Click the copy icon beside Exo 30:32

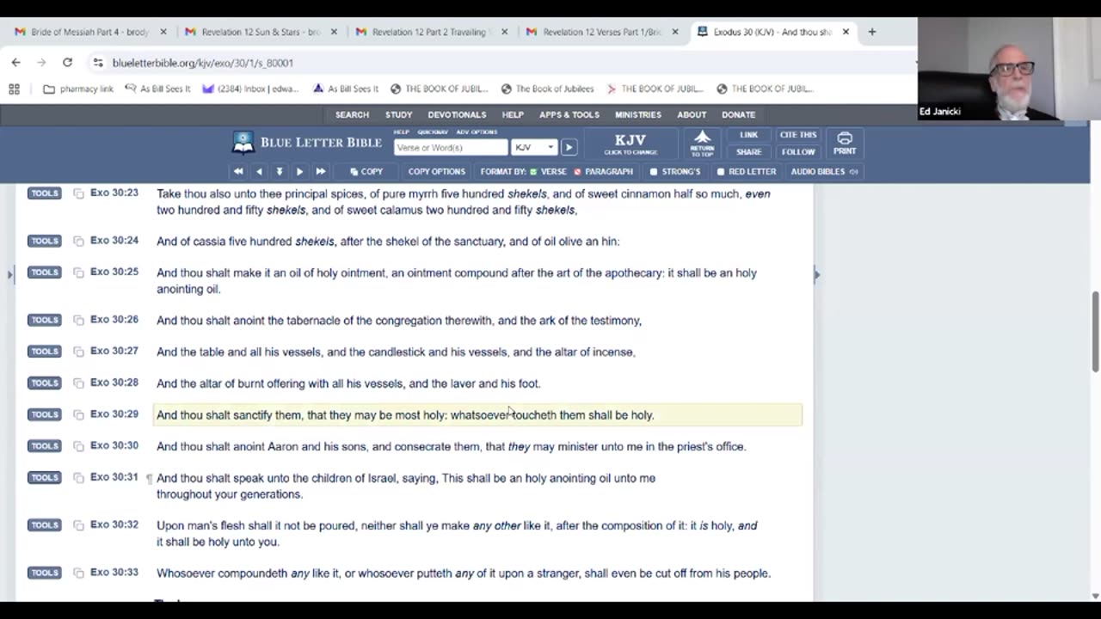coord(78,525)
